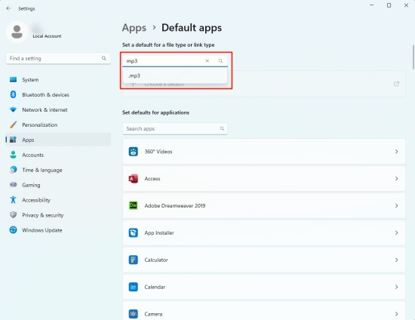Expand the Access entry chevron
The height and width of the screenshot is (320, 415).
[396, 179]
